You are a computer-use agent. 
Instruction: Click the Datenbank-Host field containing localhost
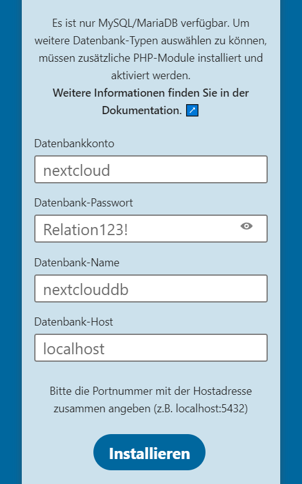click(151, 347)
